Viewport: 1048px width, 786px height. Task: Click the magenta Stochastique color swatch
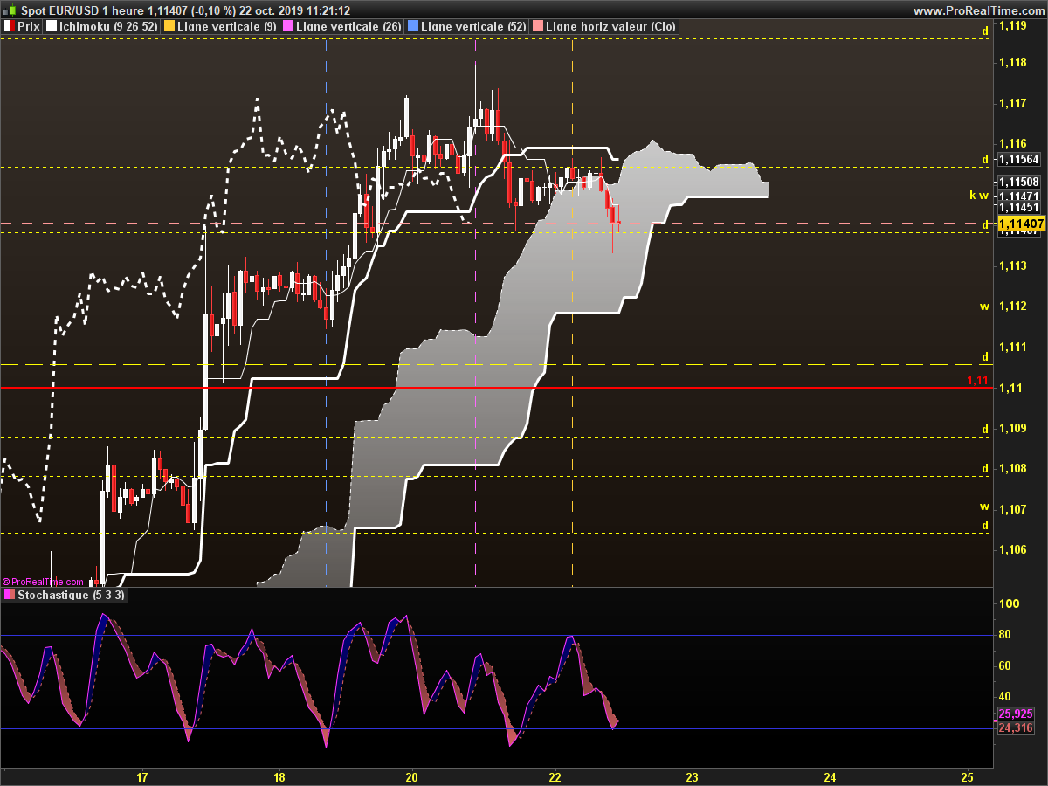[10, 595]
